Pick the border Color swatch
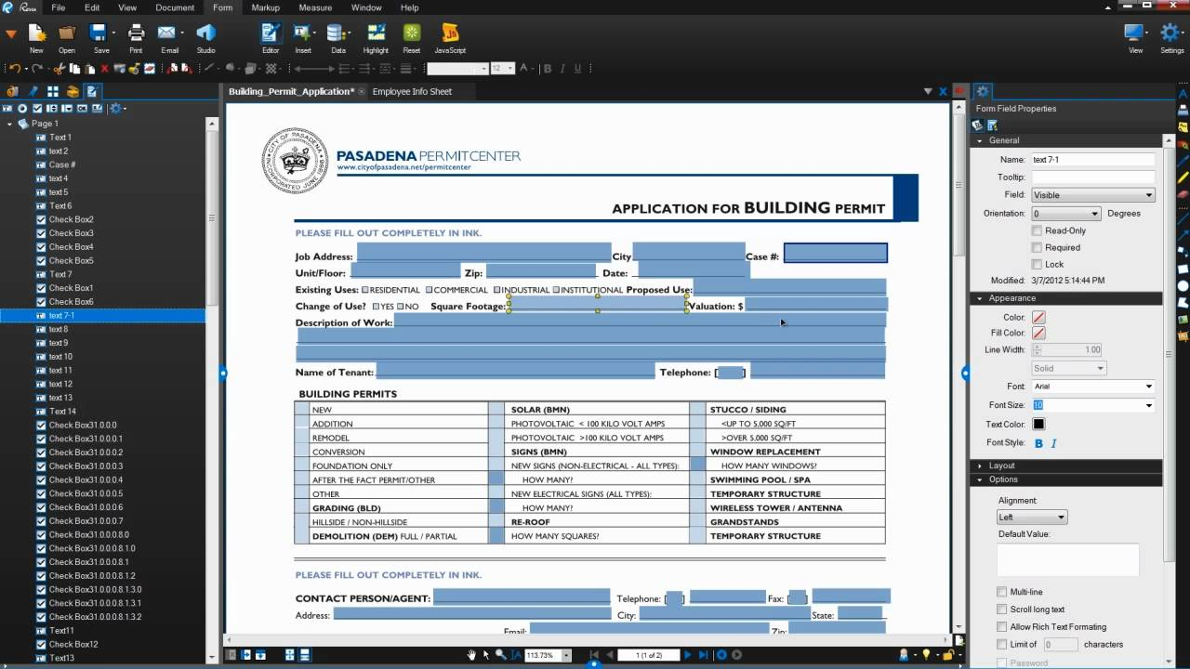This screenshot has width=1190, height=669. coord(1038,318)
